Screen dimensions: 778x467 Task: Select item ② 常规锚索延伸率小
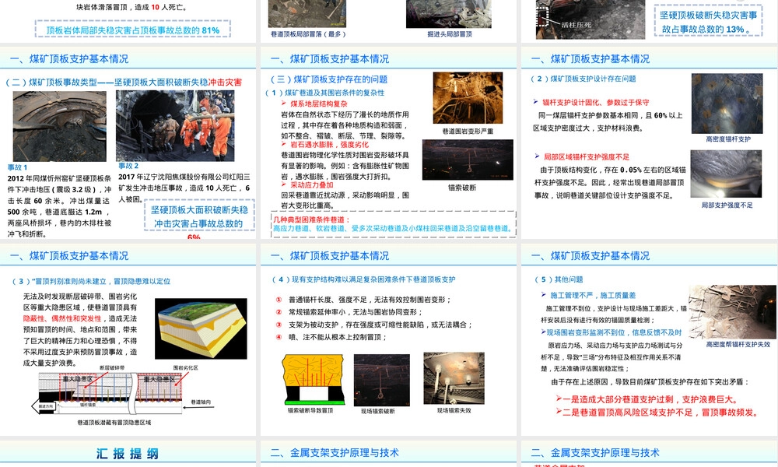click(356, 312)
